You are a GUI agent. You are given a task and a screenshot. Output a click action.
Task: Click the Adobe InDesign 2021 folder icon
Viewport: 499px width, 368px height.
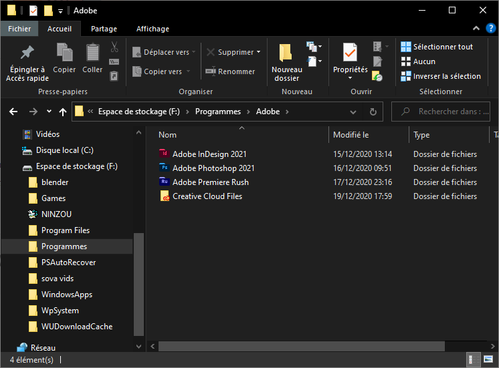tap(164, 154)
